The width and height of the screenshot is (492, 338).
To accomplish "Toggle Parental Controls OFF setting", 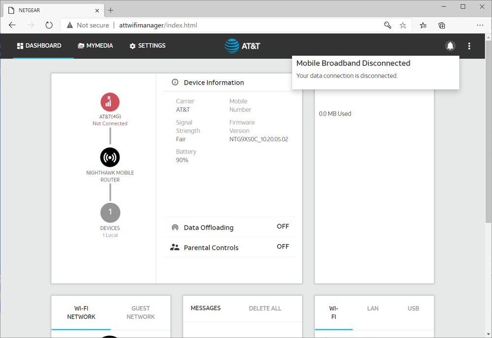I will (283, 247).
